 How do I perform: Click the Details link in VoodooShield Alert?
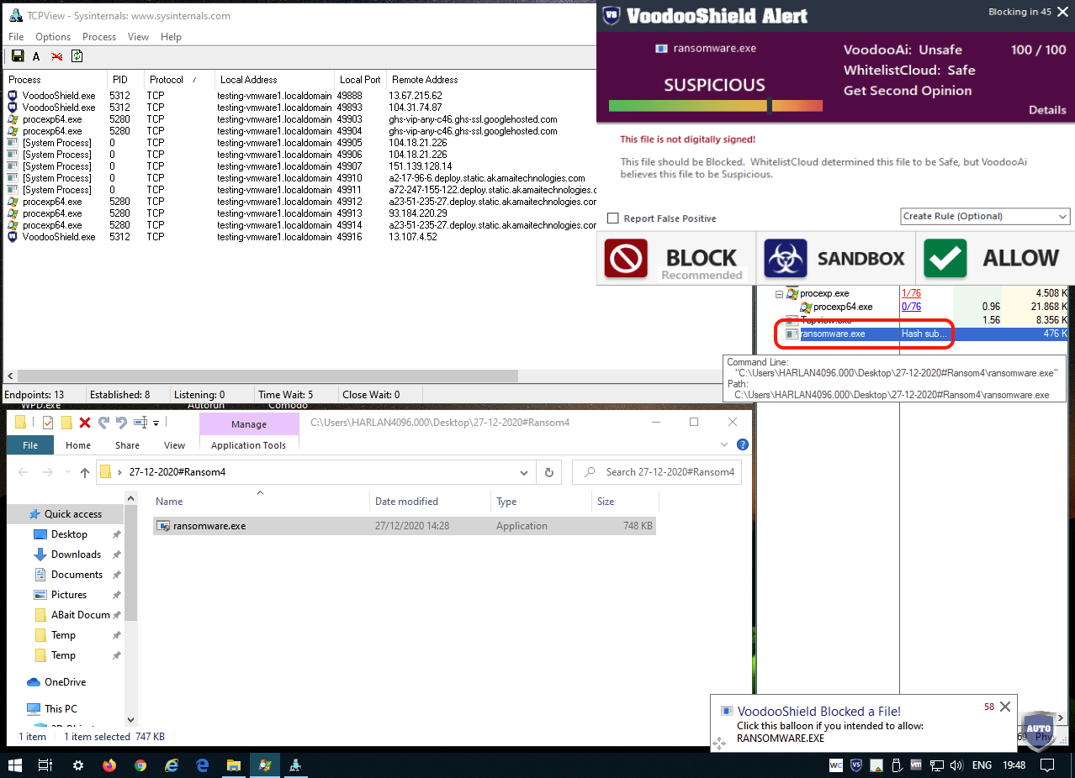[x=1047, y=110]
